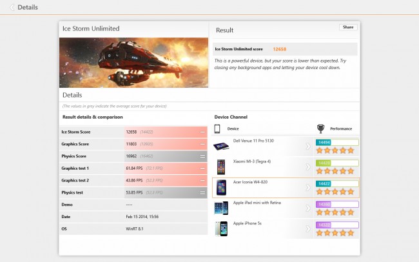Open the Ice Storm Unlimited spaceship image
The width and height of the screenshot is (419, 262).
click(x=133, y=63)
